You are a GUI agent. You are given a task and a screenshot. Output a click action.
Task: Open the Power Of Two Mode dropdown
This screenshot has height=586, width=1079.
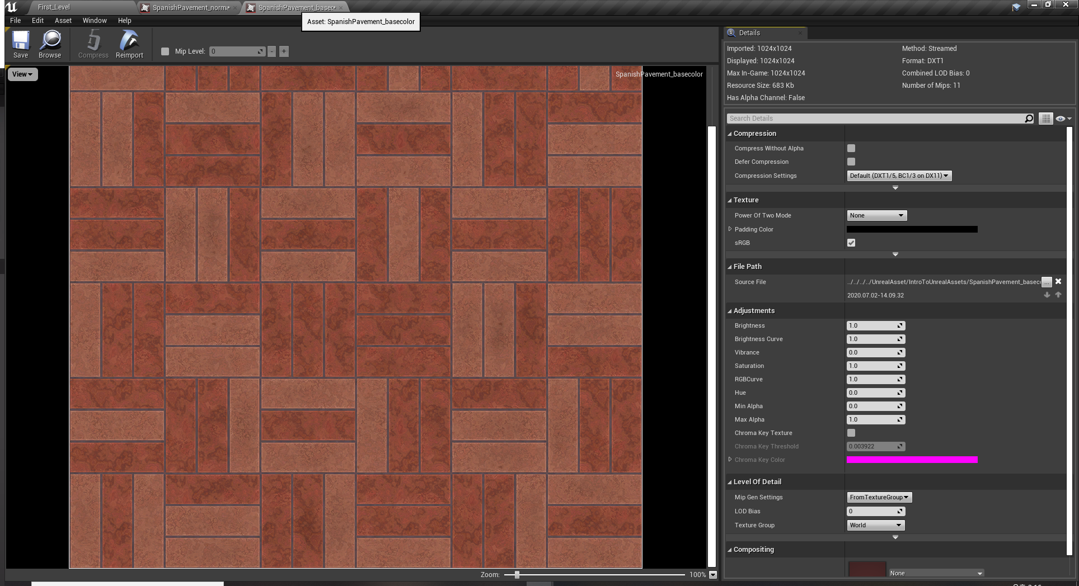click(x=876, y=215)
